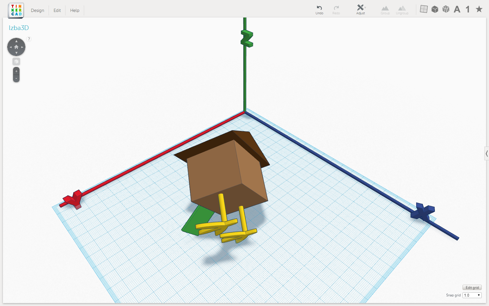Screen dimensions: 489x306
Task: Click the Group tool
Action: click(x=385, y=10)
